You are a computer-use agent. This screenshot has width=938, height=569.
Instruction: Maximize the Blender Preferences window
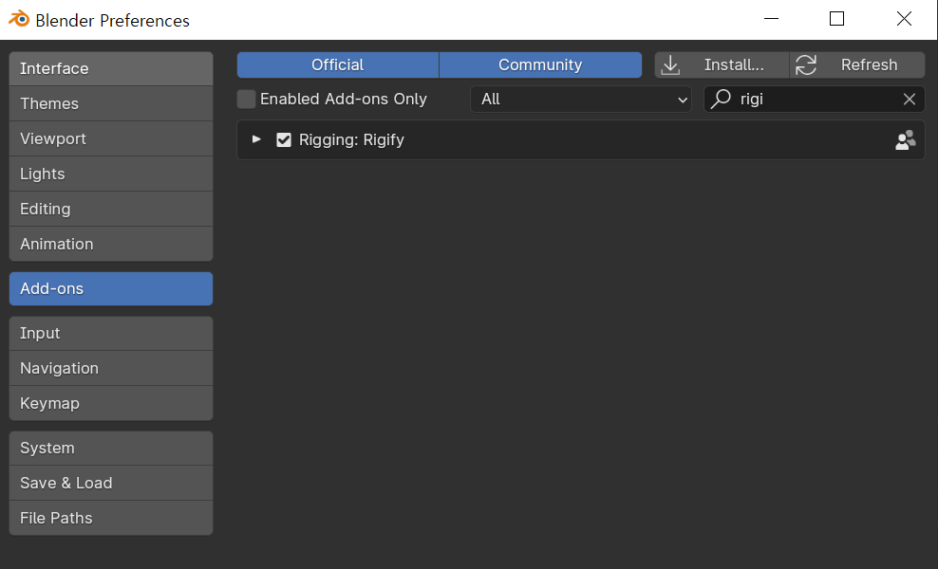837,19
